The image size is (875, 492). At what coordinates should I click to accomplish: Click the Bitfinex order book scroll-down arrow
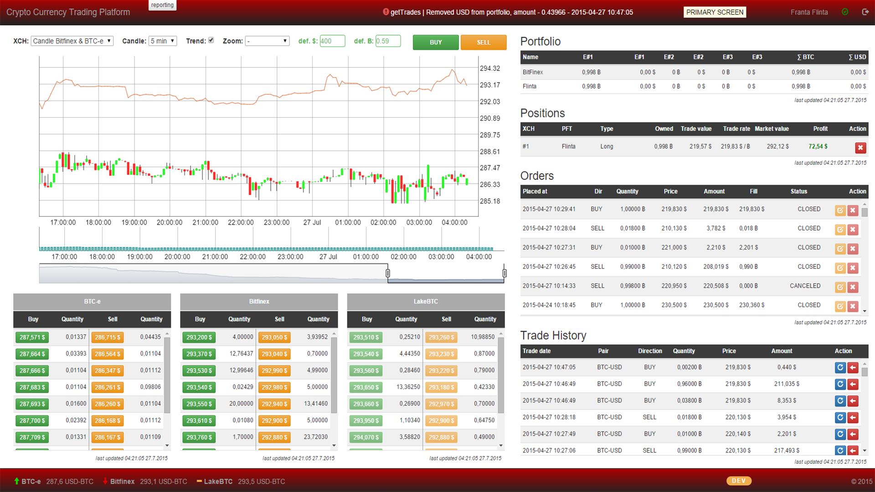tap(334, 446)
